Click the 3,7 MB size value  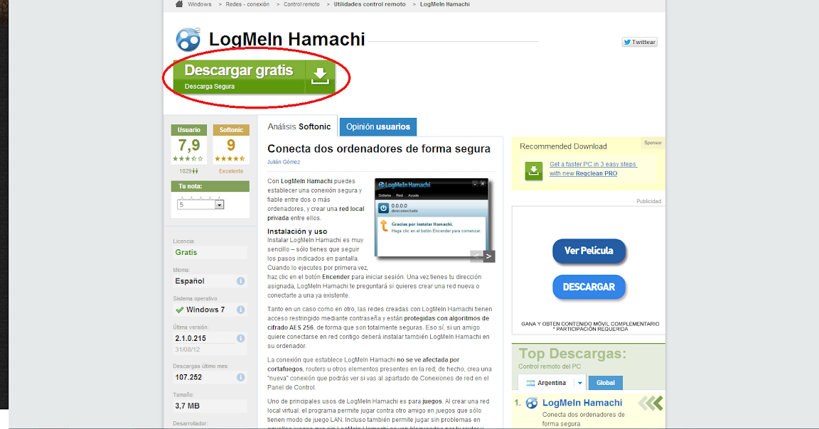pyautogui.click(x=187, y=406)
